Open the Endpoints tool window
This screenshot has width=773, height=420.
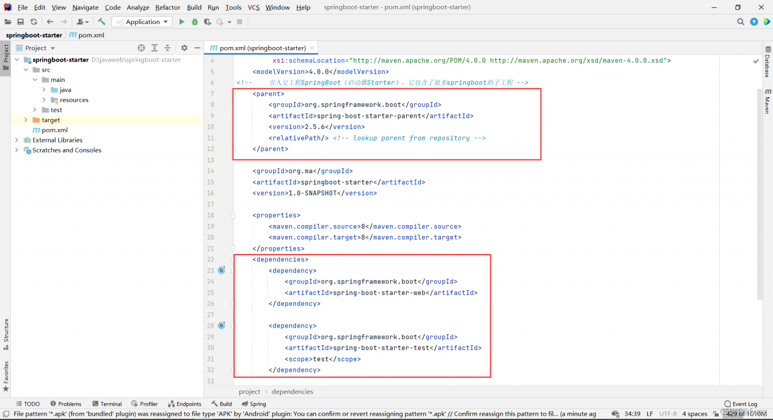(x=185, y=404)
